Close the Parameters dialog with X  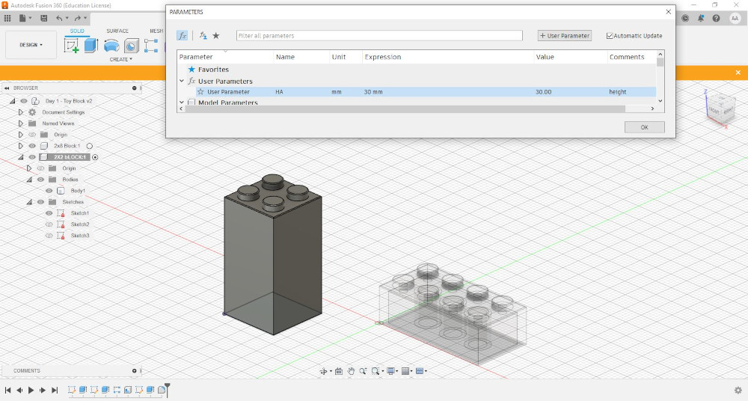tap(668, 12)
